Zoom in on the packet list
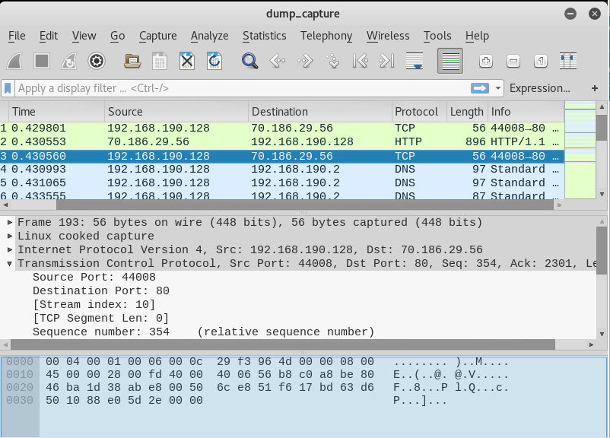The width and height of the screenshot is (610, 438). pyautogui.click(x=485, y=61)
